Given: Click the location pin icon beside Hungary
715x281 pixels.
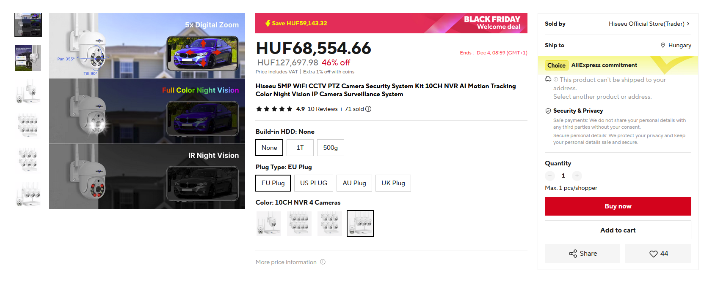Looking at the screenshot, I should coord(663,45).
